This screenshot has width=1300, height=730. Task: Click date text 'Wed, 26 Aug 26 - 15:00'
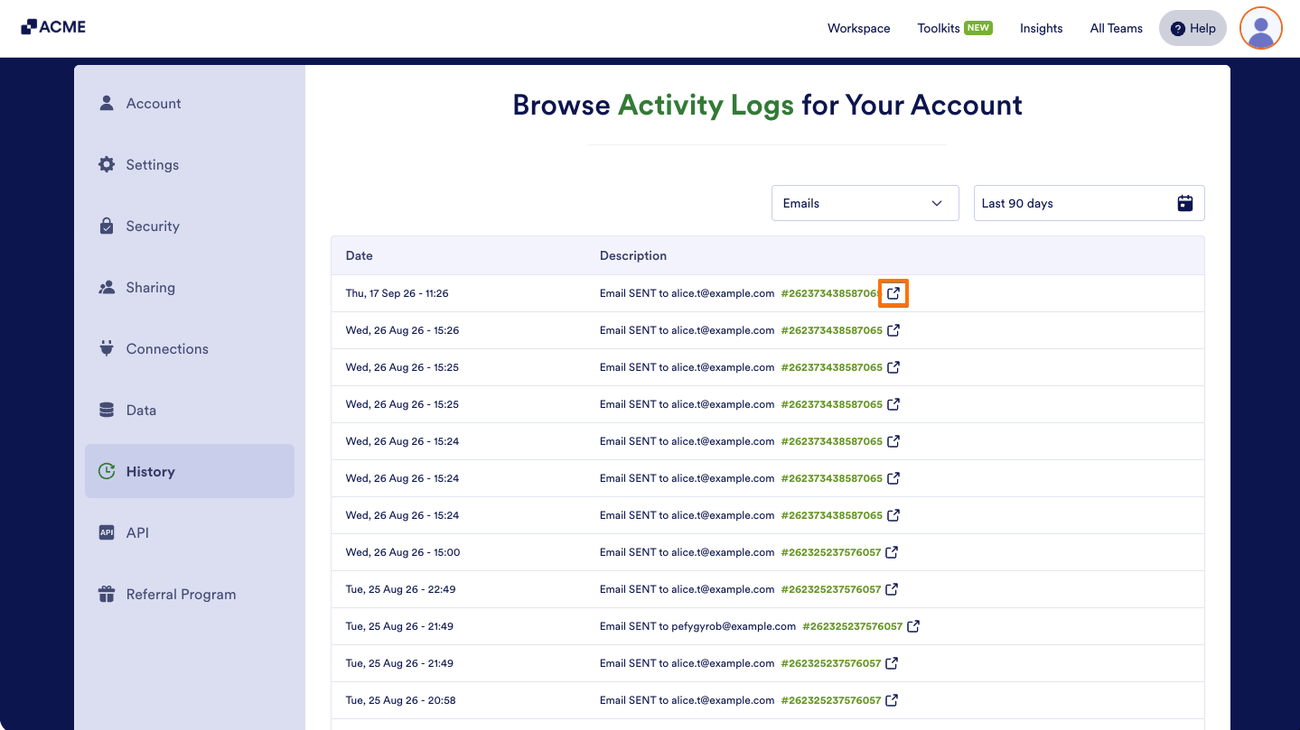coord(403,552)
